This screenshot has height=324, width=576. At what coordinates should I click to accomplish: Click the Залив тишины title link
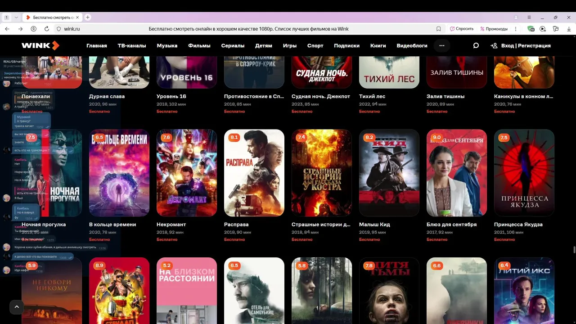pos(445,96)
